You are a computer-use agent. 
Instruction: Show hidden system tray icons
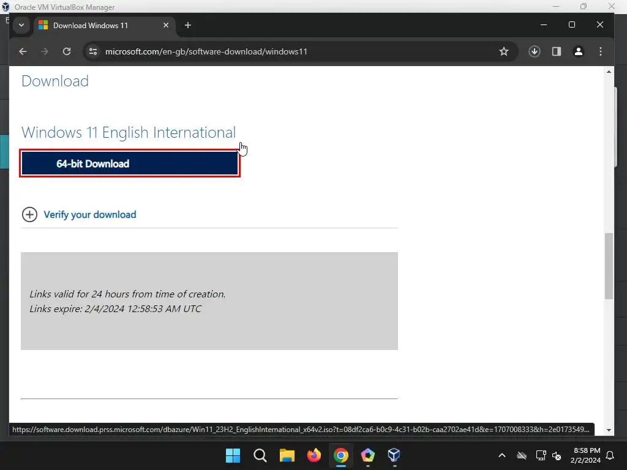(502, 455)
